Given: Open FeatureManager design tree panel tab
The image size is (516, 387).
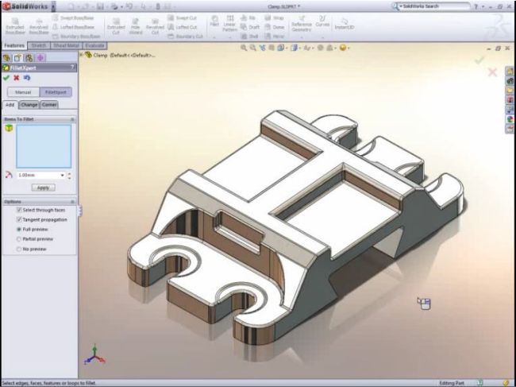Looking at the screenshot, I should click(6, 58).
